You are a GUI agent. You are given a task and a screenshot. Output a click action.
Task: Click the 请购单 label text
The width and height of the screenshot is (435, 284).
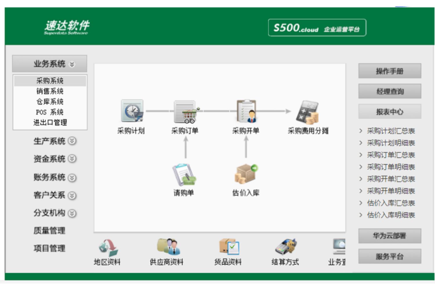click(184, 193)
